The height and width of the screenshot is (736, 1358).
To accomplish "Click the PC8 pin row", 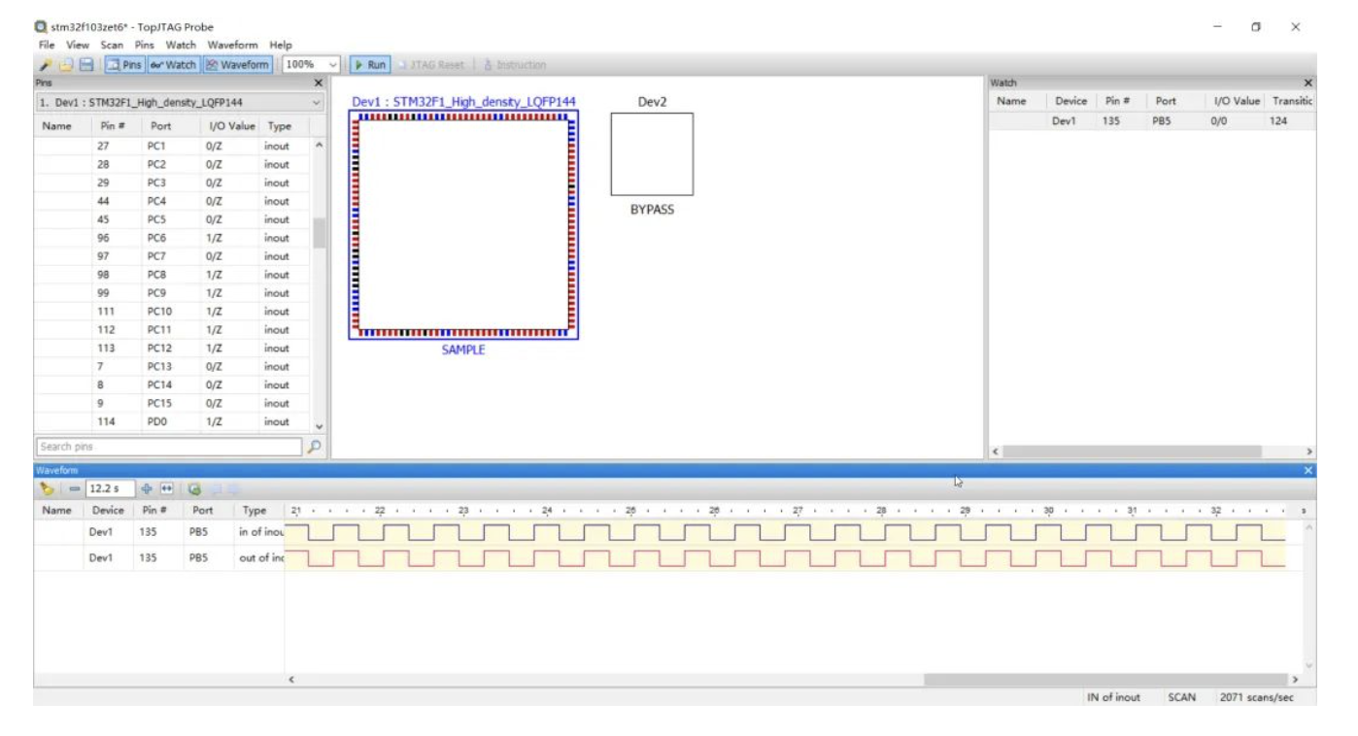I will coord(173,275).
